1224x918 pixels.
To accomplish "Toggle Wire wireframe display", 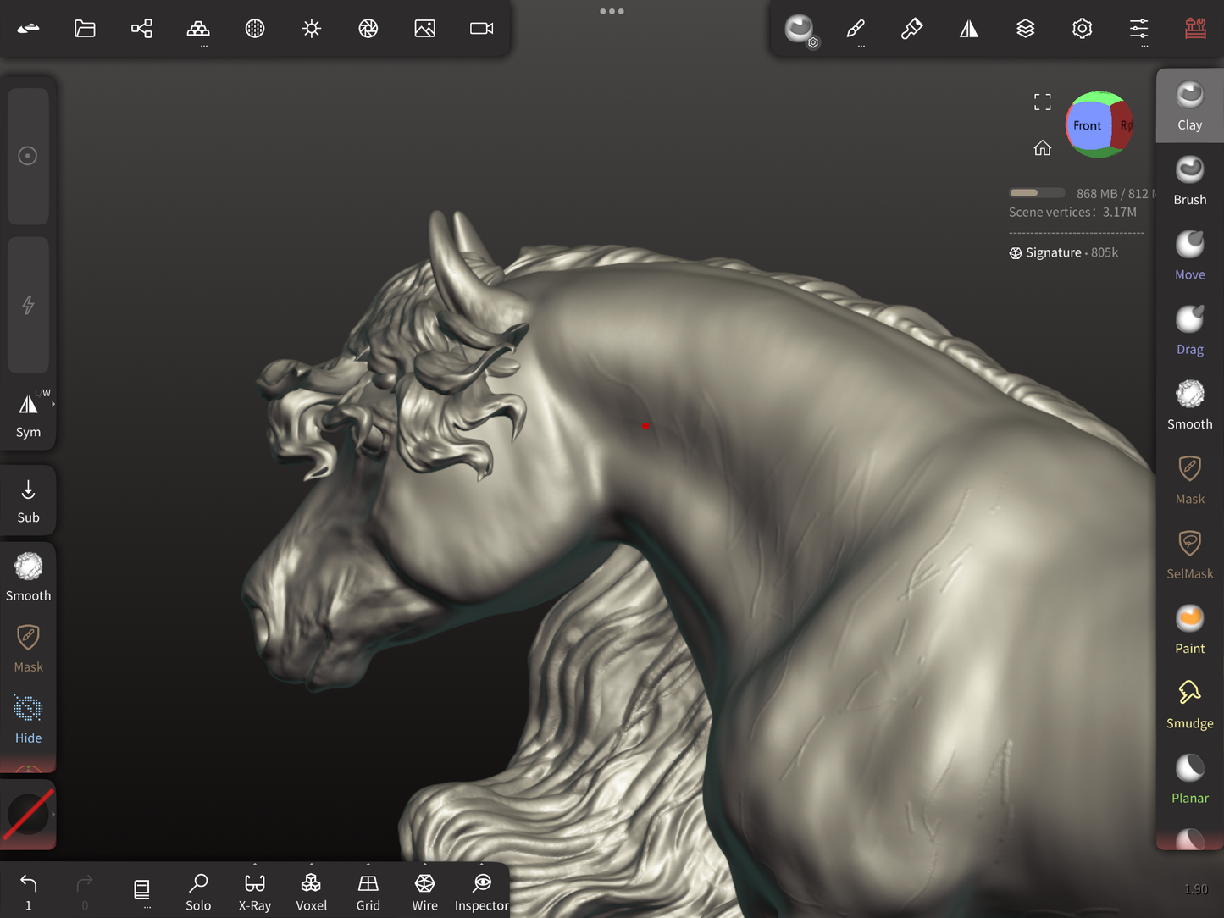I will pos(424,892).
